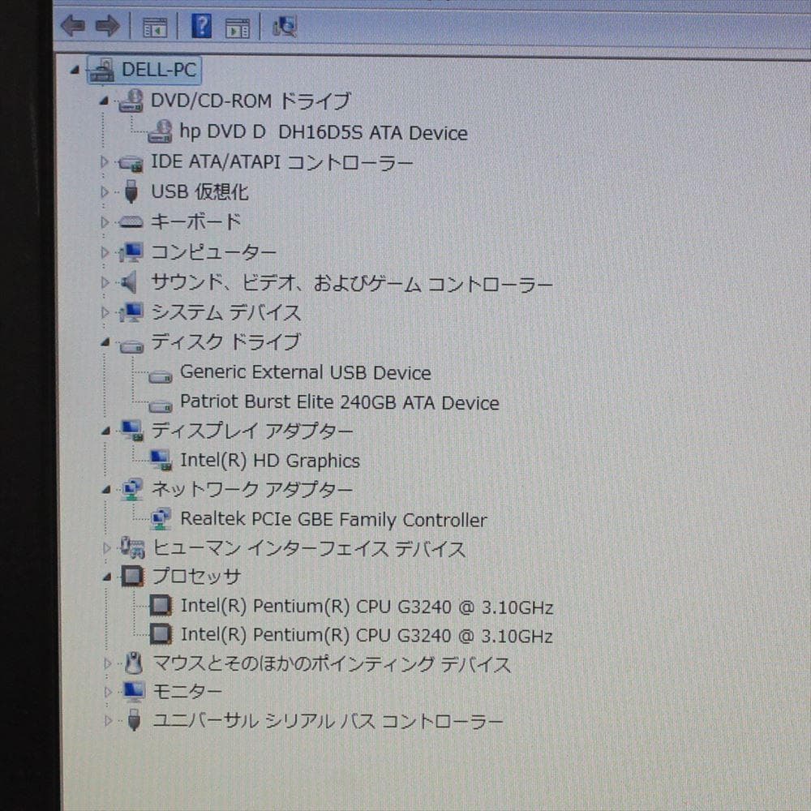Select the Realtek PCIe GBE Family Controller entry

click(x=333, y=520)
